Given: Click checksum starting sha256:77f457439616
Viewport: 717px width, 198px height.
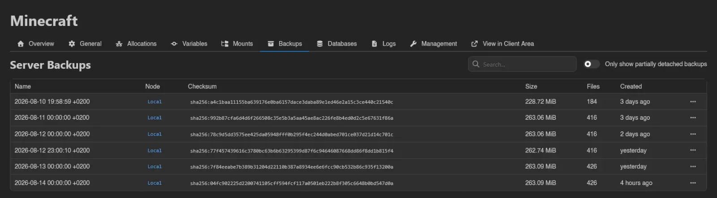Looking at the screenshot, I should pyautogui.click(x=292, y=151).
